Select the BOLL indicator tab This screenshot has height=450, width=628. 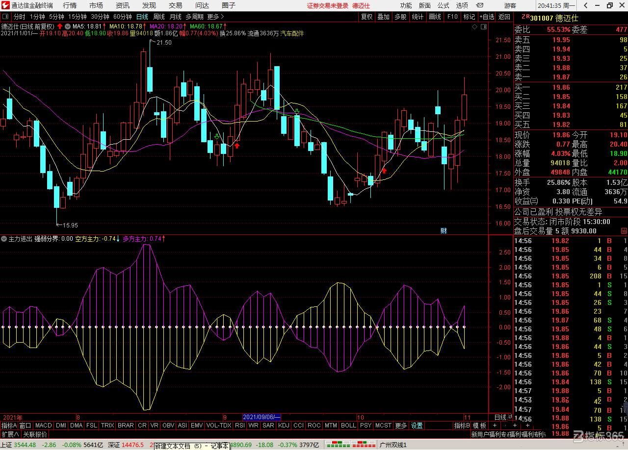point(348,425)
